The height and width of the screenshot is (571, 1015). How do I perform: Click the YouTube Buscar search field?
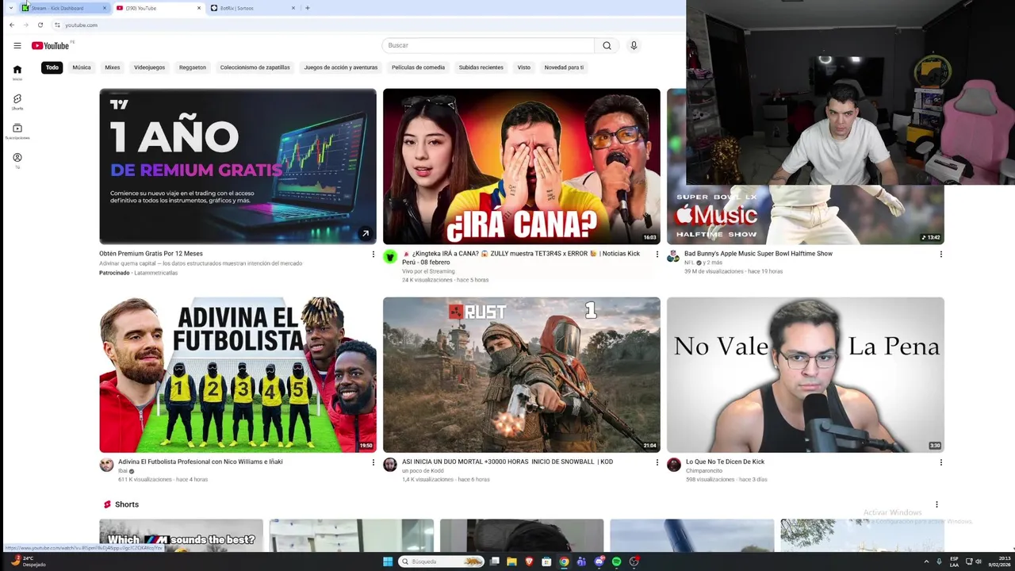point(488,45)
